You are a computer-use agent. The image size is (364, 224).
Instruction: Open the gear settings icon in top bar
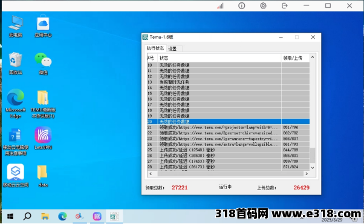(x=263, y=5)
